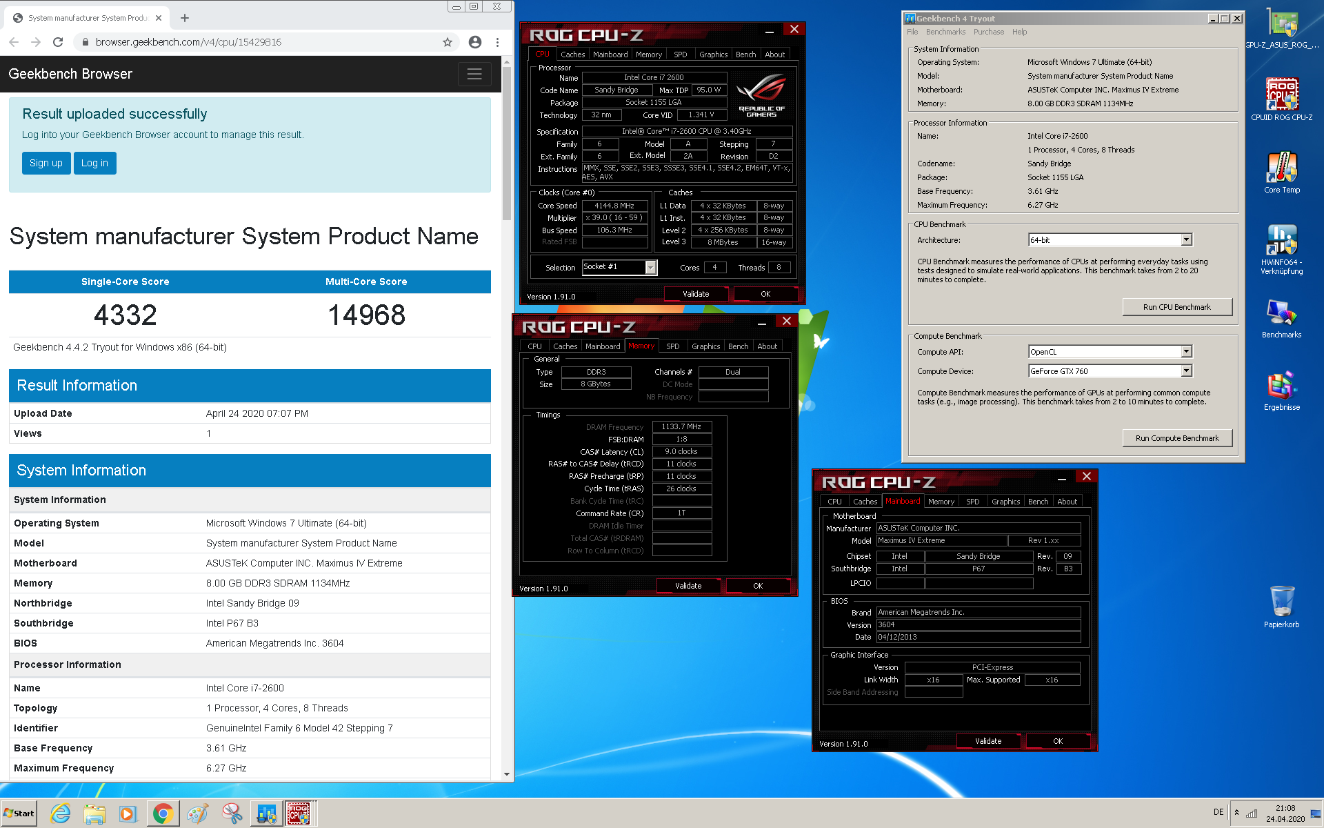Click Validate in top CPU-Z window
The height and width of the screenshot is (828, 1324).
696,294
